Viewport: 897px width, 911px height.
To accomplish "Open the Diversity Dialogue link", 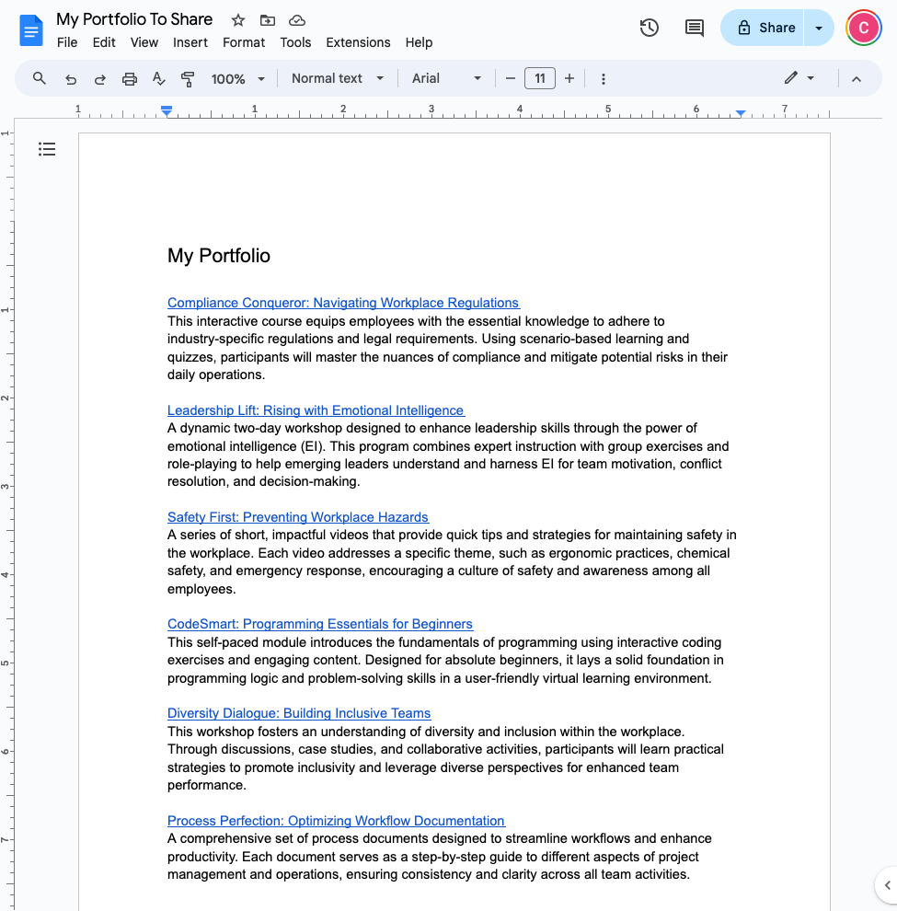I will click(299, 713).
